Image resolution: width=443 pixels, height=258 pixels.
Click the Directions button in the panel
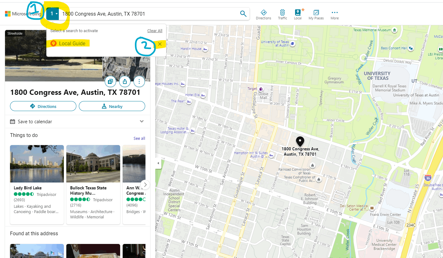43,106
